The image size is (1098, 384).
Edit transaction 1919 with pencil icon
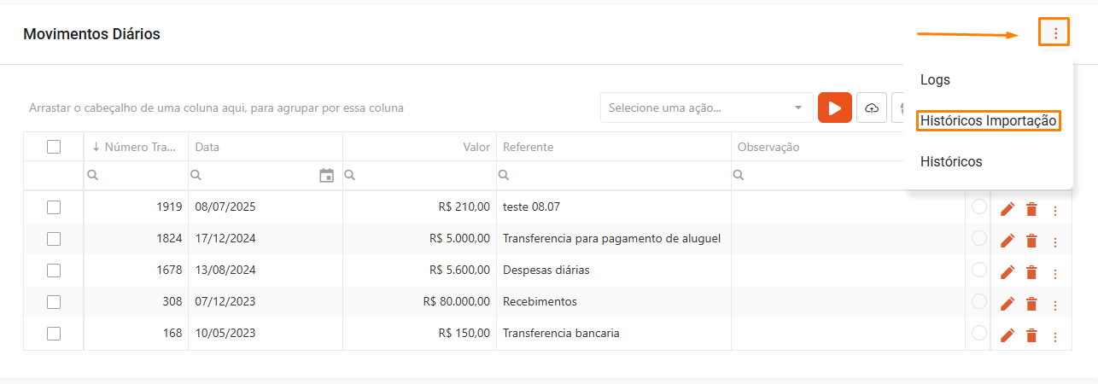tap(1007, 209)
